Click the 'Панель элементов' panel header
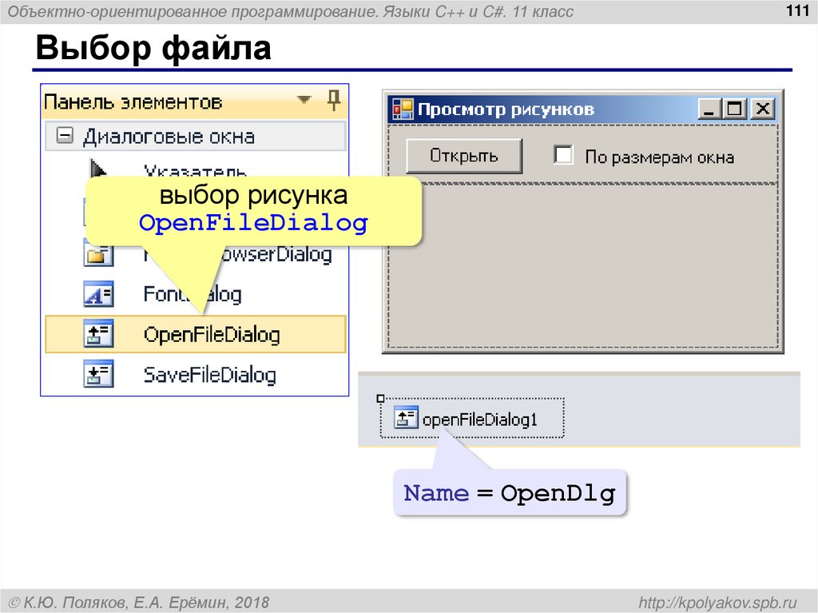Viewport: 818px width, 613px height. 194,101
